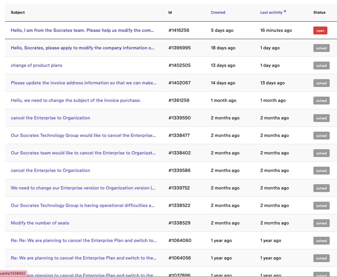This screenshot has height=277, width=337.
Task: Select the Id text #1339752
Action: pos(179,188)
